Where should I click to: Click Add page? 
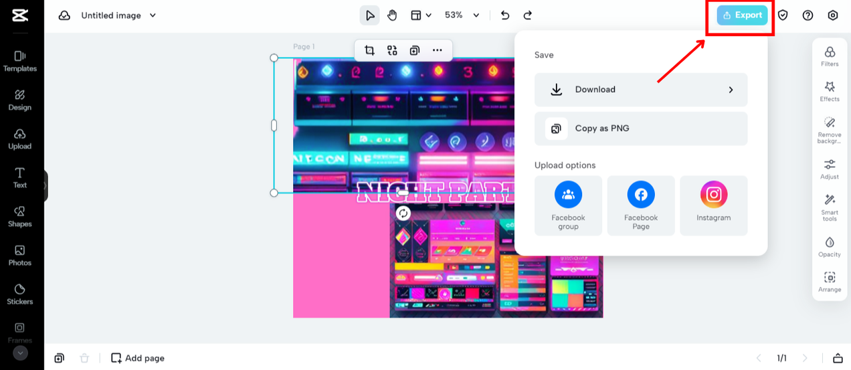(138, 358)
